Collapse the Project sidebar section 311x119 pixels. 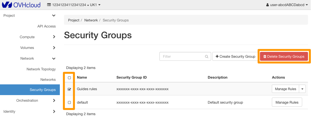coord(30,15)
